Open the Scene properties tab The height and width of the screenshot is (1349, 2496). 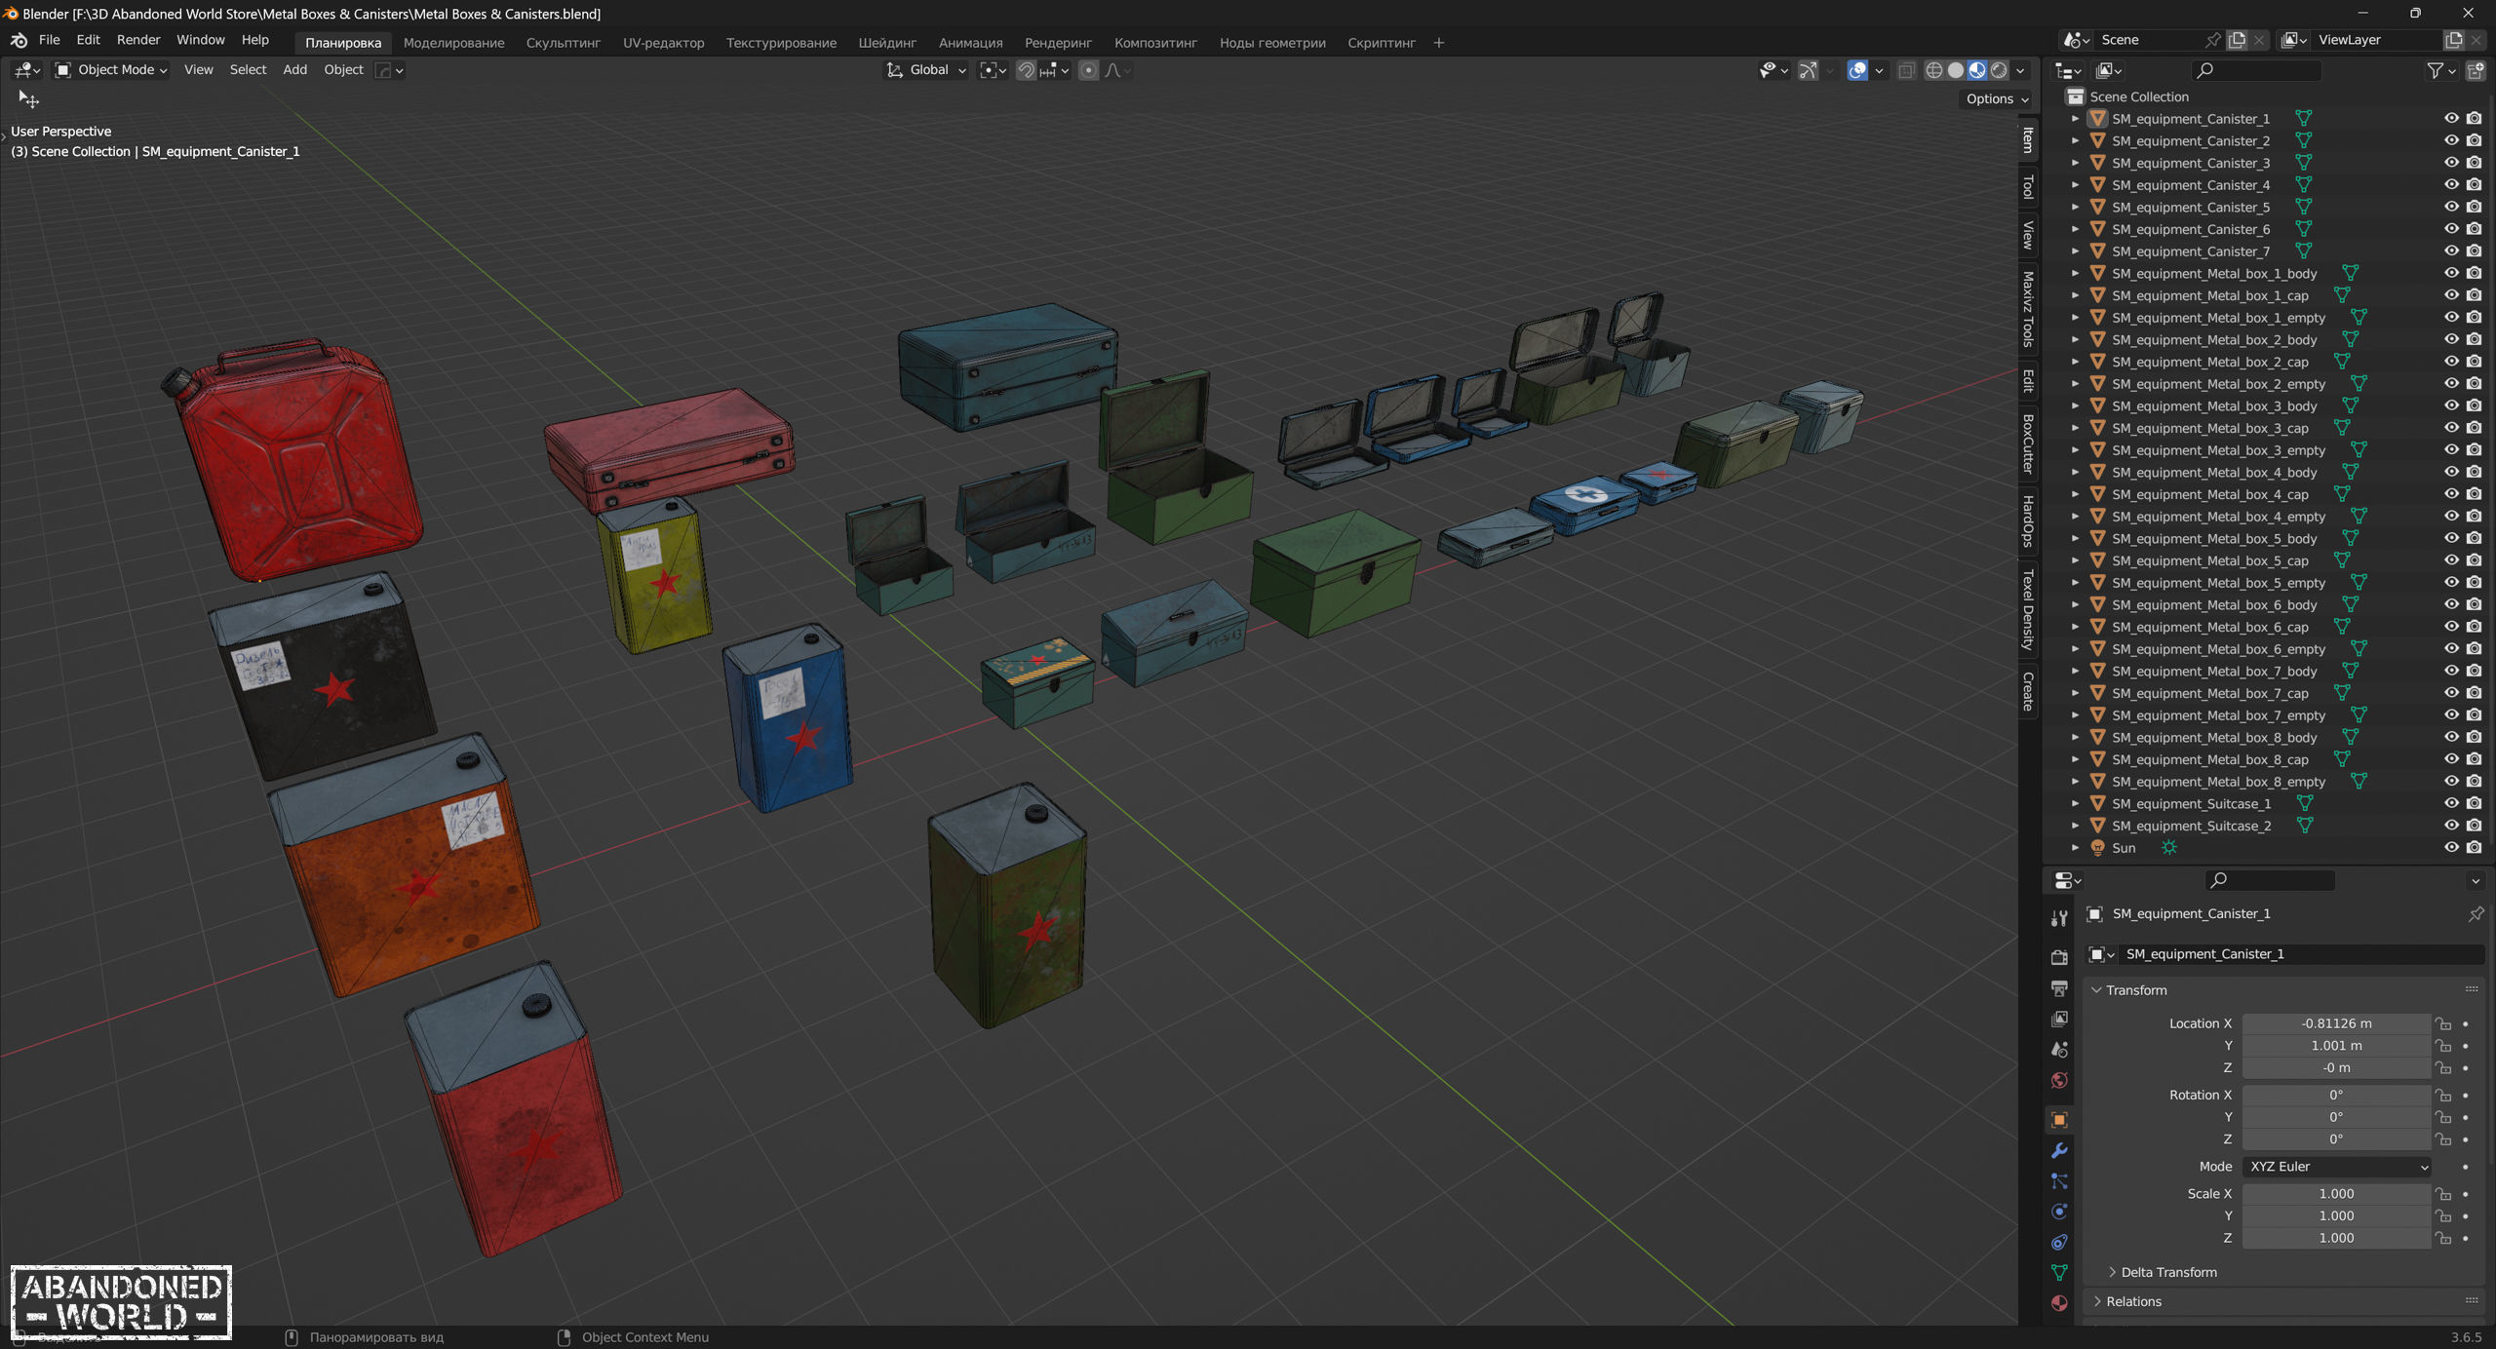click(2059, 1050)
